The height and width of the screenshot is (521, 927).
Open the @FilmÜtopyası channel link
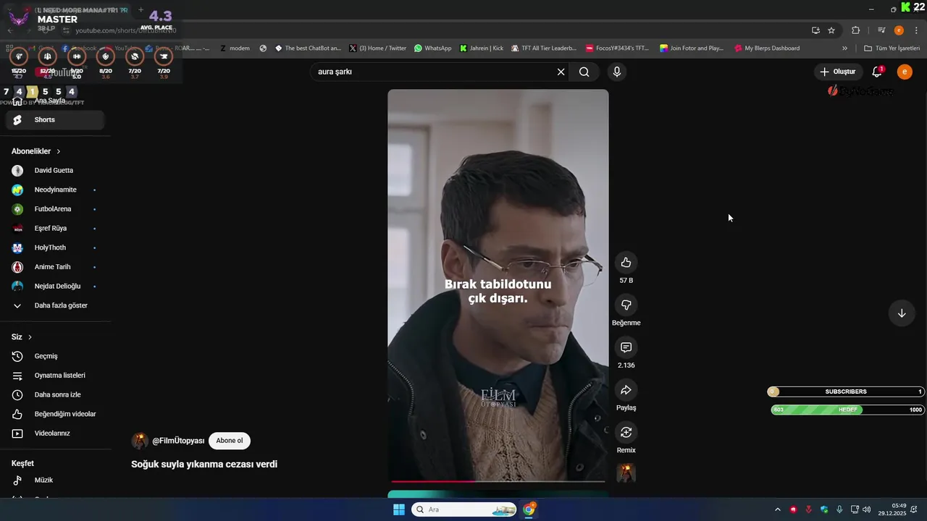(178, 441)
